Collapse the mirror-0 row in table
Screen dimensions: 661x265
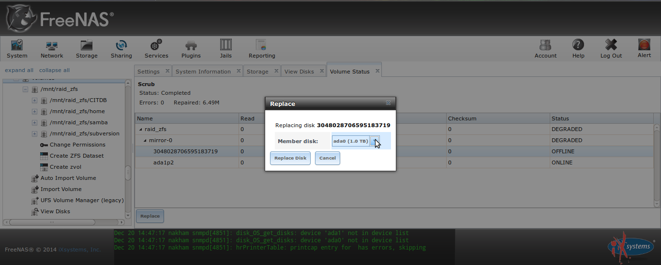point(145,140)
